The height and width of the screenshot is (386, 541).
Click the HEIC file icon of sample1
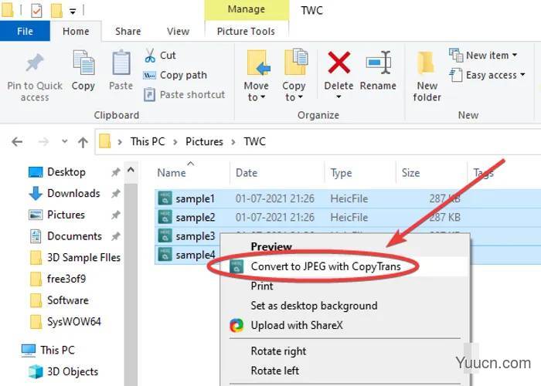165,198
